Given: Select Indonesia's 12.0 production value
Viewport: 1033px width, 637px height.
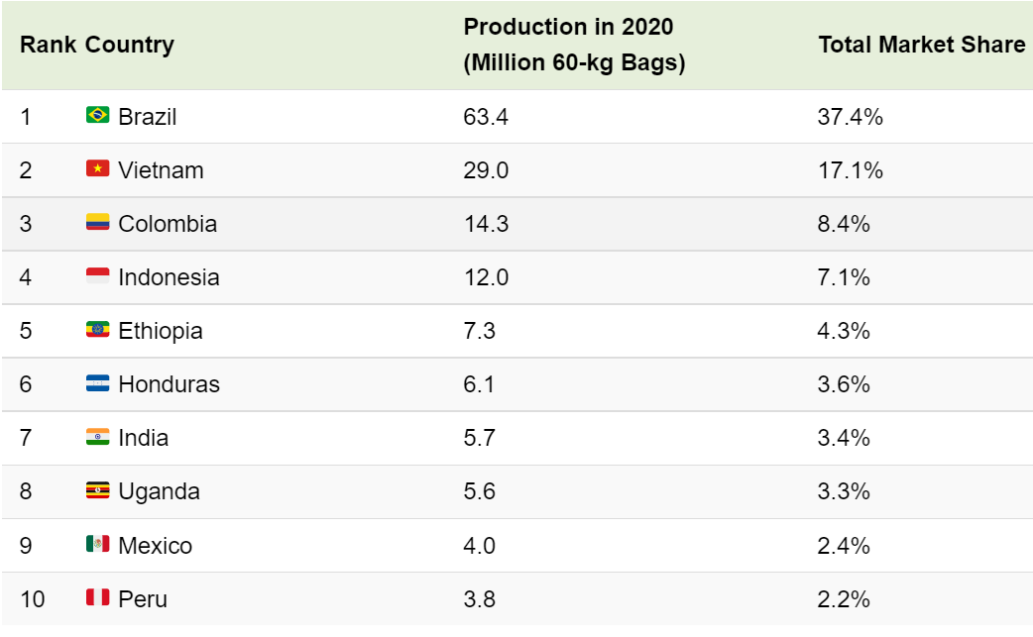Looking at the screenshot, I should tap(486, 277).
